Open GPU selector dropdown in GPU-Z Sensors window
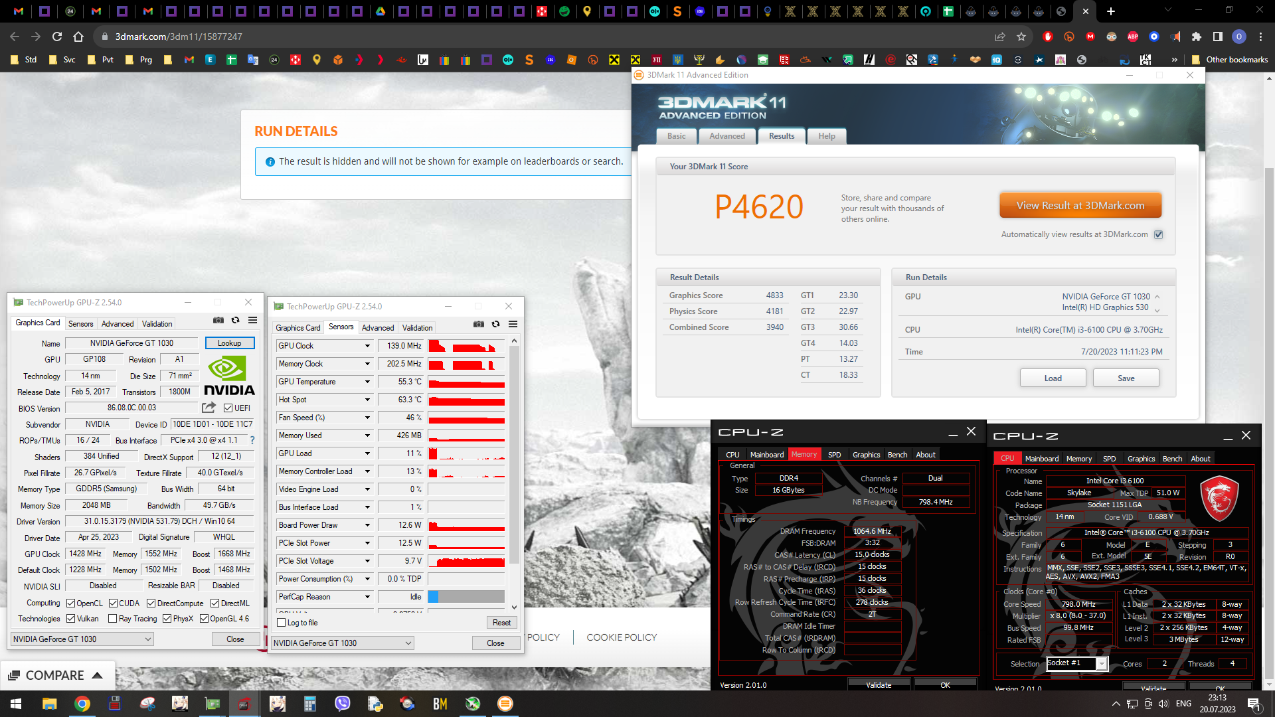The image size is (1275, 717). [x=342, y=643]
